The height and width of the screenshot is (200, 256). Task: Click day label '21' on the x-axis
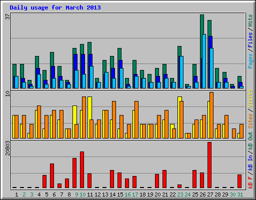click(x=165, y=194)
